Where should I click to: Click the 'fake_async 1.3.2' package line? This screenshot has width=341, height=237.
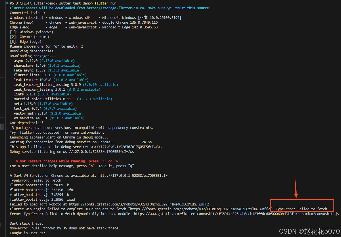coord(47,70)
